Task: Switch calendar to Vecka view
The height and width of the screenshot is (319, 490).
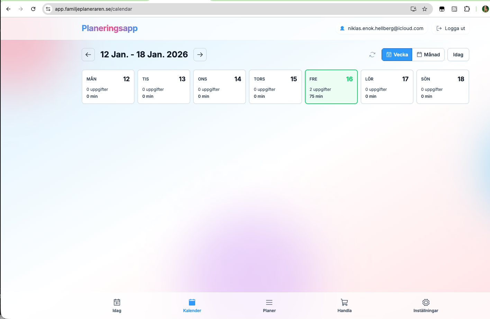Action: (x=397, y=55)
